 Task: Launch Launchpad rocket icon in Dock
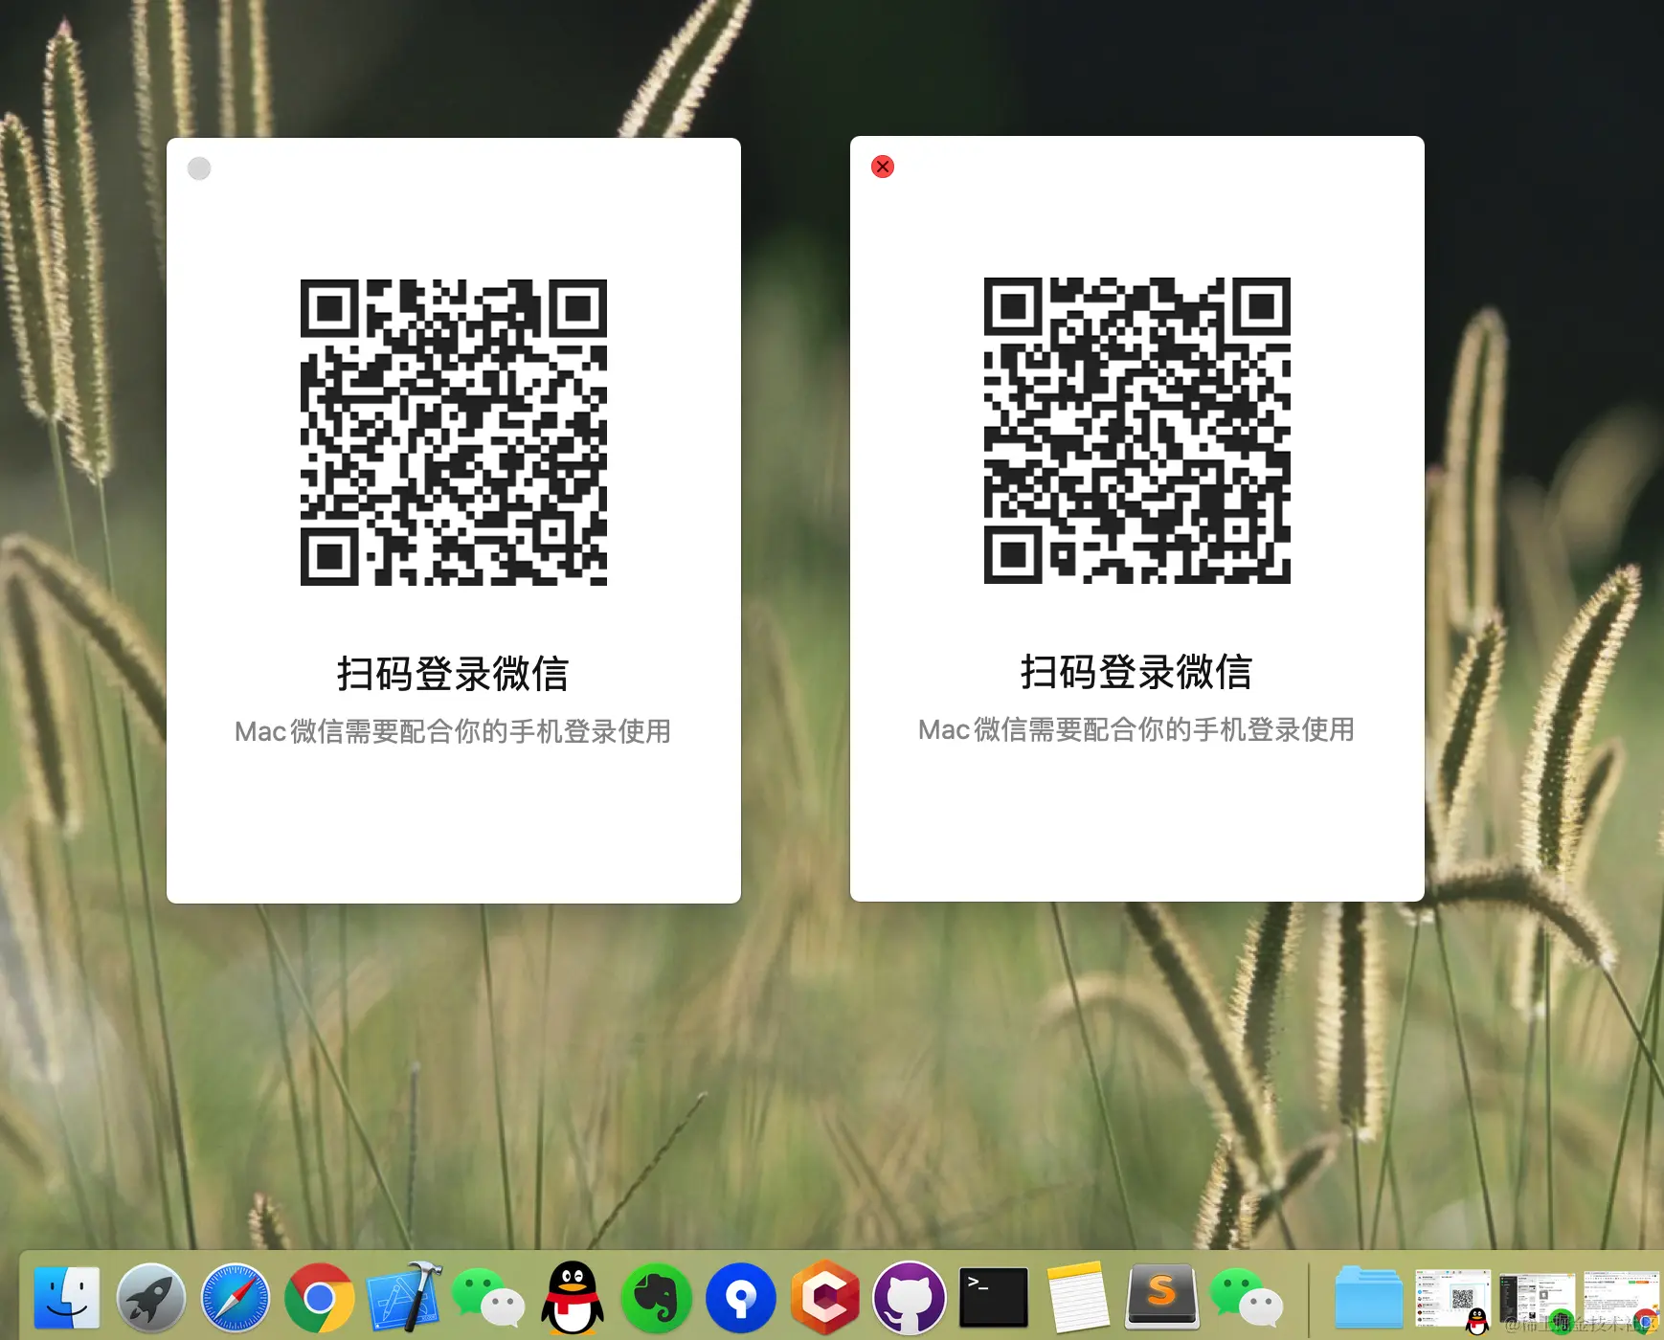click(x=150, y=1298)
